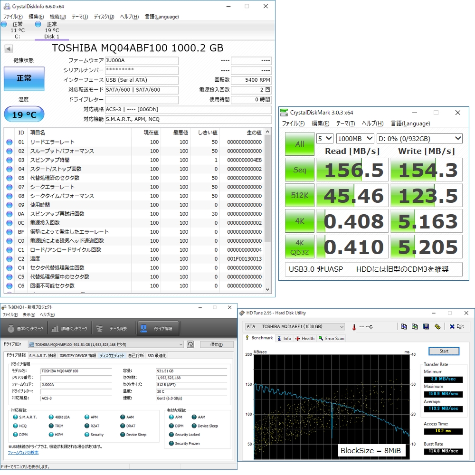Open TxBENCH データ消去 toolbar item
The width and height of the screenshot is (475, 475).
pos(112,328)
